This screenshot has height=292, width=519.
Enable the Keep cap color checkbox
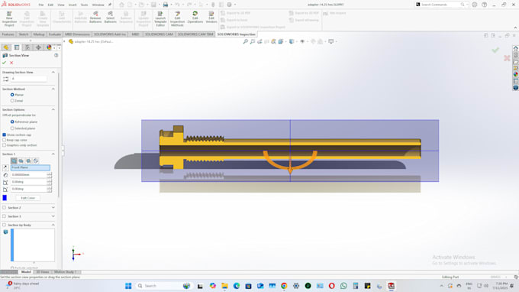pos(5,140)
